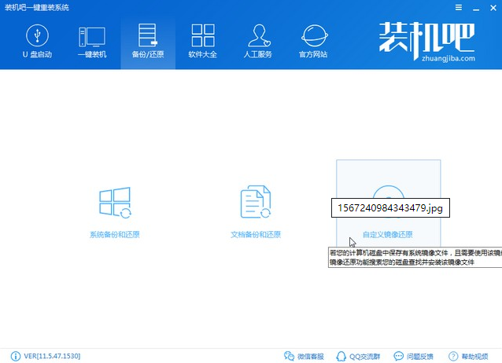
Task: Open the QQ交流群 chat group link
Action: (x=358, y=356)
